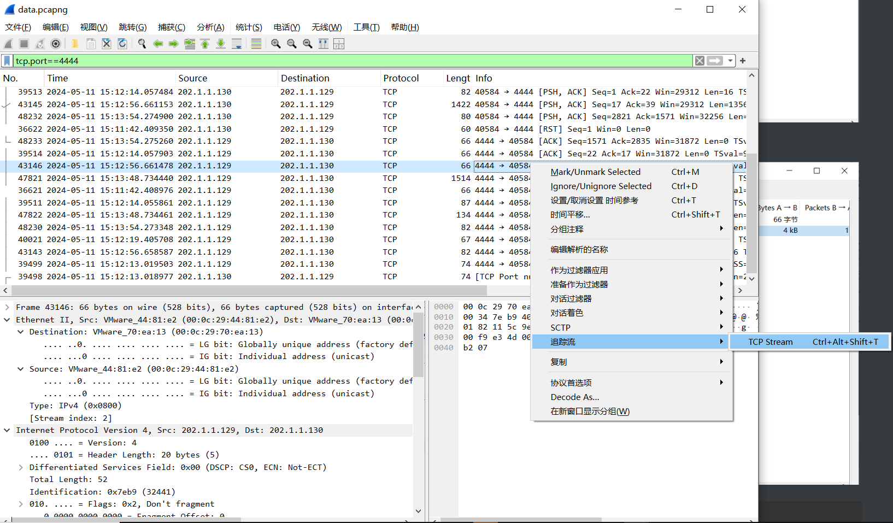Open capture options gear icon
This screenshot has width=893, height=523.
(56, 44)
